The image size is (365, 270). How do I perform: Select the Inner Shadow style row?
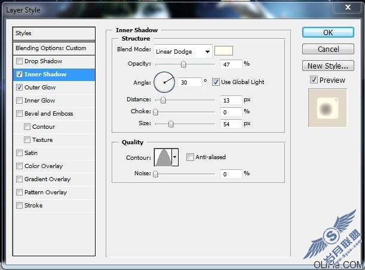(x=54, y=75)
